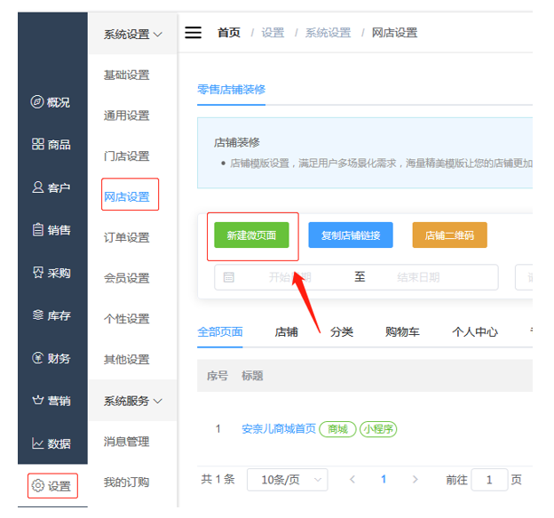
Task: Collapse the 系统设置 group
Action: click(132, 35)
